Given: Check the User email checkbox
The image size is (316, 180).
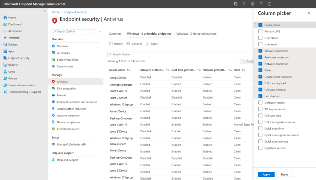Looking at the screenshot, I should click(x=260, y=44).
